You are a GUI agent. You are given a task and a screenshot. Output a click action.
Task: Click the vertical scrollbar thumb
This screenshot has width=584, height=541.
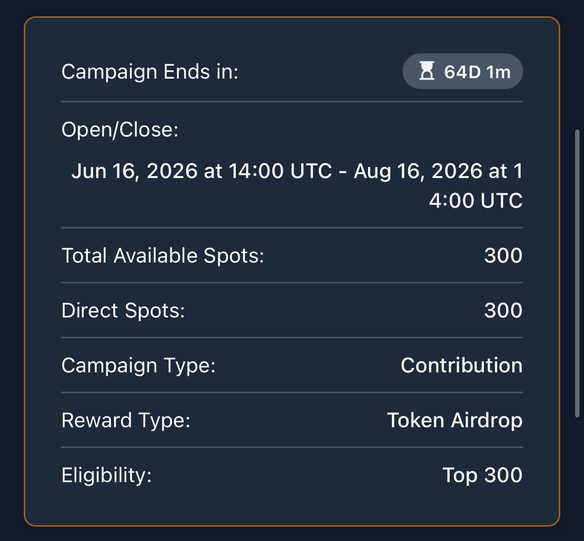(x=577, y=273)
